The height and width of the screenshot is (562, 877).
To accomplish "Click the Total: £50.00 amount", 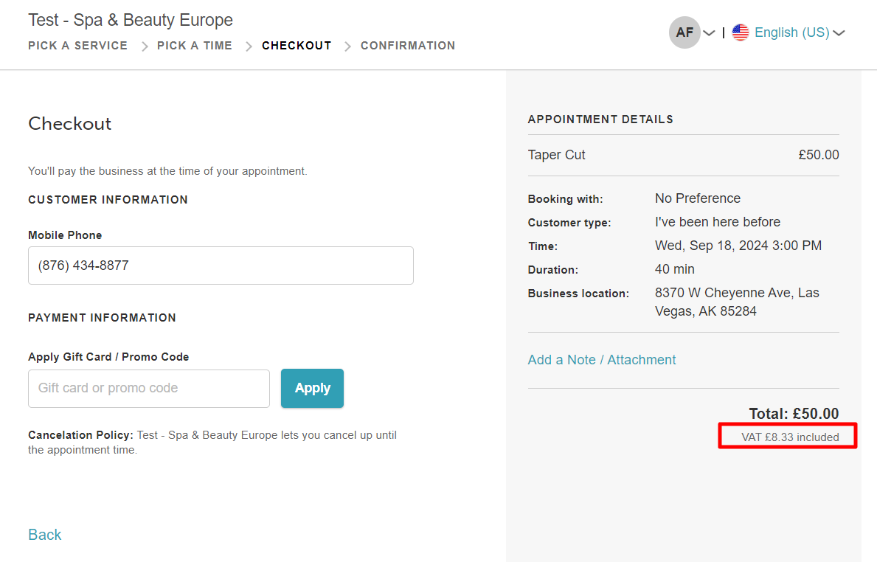I will point(794,414).
